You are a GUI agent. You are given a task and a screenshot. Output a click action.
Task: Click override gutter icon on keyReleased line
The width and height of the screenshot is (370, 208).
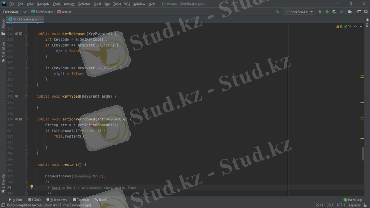click(x=16, y=34)
